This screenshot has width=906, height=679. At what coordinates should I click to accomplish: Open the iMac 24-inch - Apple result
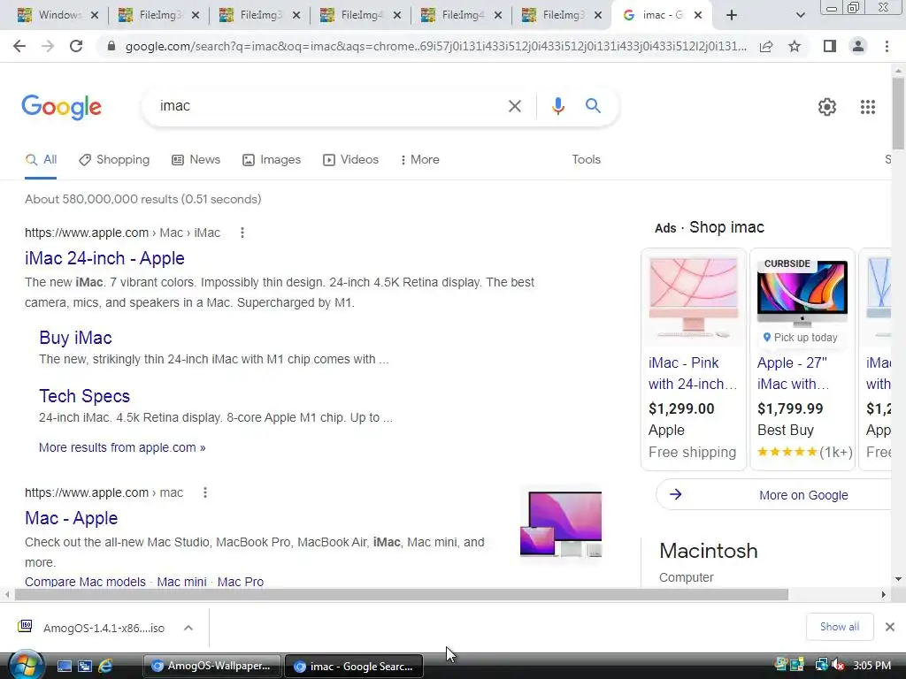pyautogui.click(x=104, y=258)
